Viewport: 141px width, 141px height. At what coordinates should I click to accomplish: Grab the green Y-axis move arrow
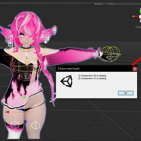tap(25, 97)
